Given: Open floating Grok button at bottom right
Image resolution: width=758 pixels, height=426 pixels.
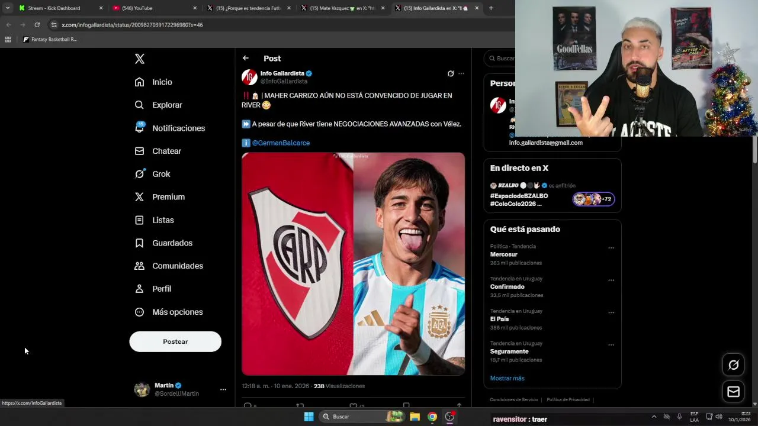Looking at the screenshot, I should pyautogui.click(x=733, y=365).
